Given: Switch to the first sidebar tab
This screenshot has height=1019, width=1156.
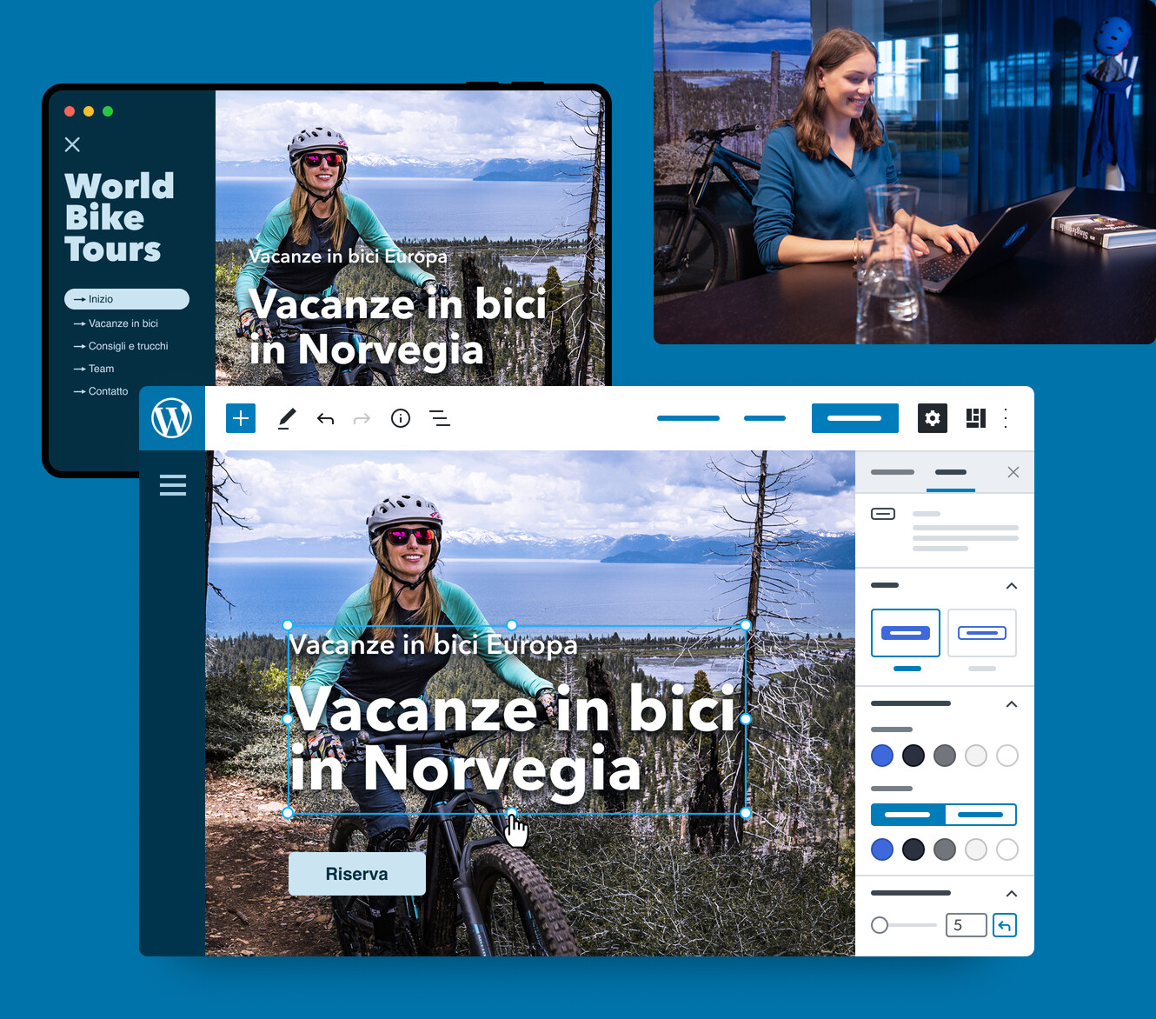Looking at the screenshot, I should pos(893,472).
